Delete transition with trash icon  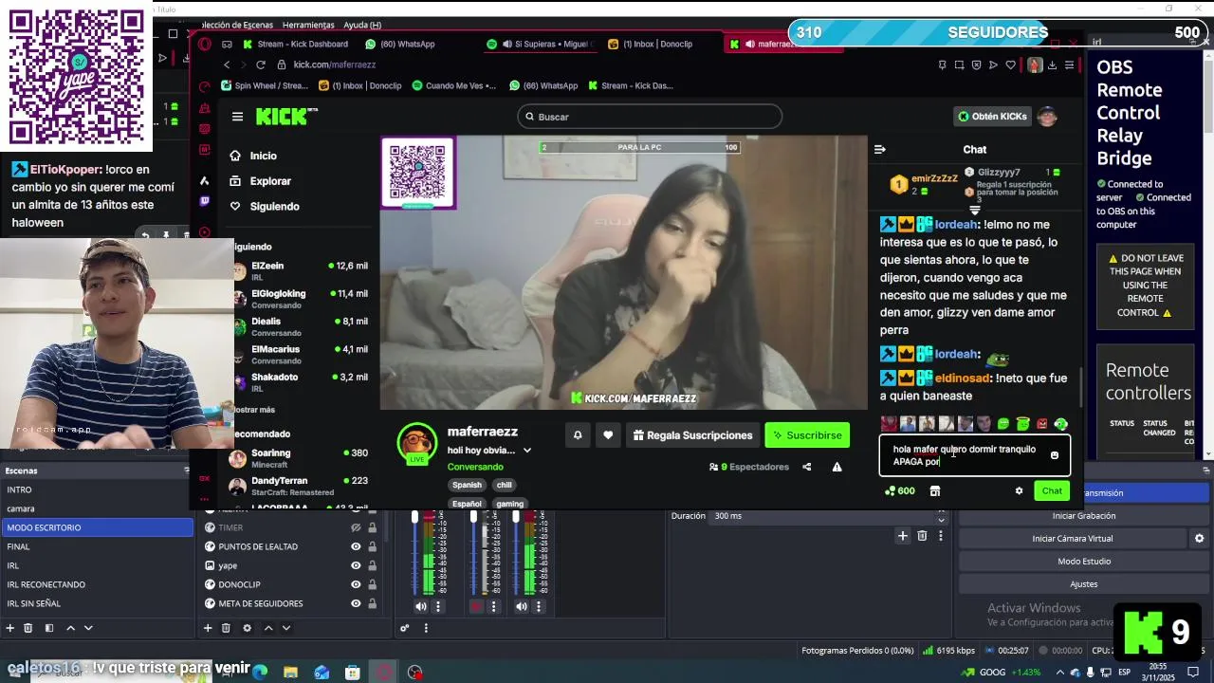(x=922, y=536)
